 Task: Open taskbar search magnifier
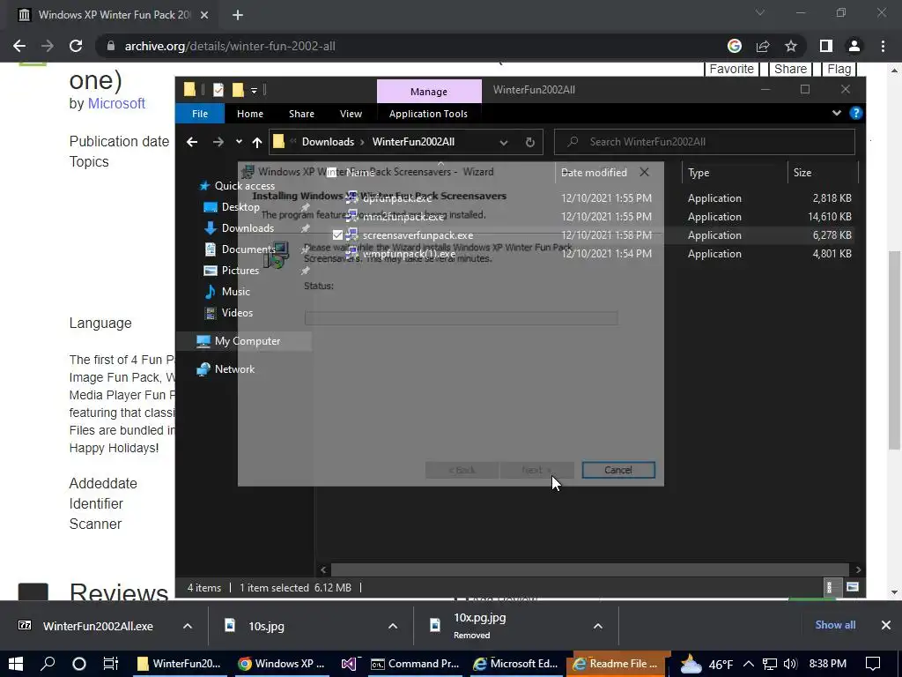(x=48, y=664)
